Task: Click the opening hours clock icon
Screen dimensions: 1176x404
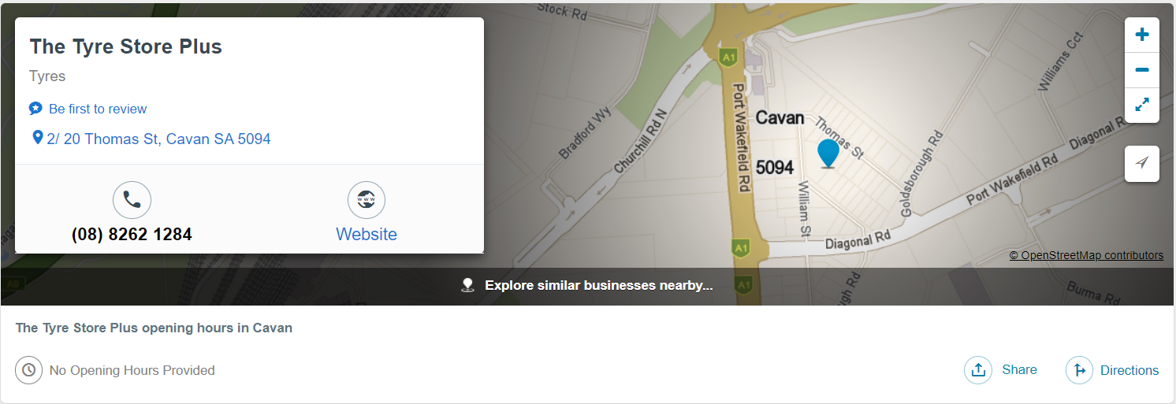Action: point(29,370)
